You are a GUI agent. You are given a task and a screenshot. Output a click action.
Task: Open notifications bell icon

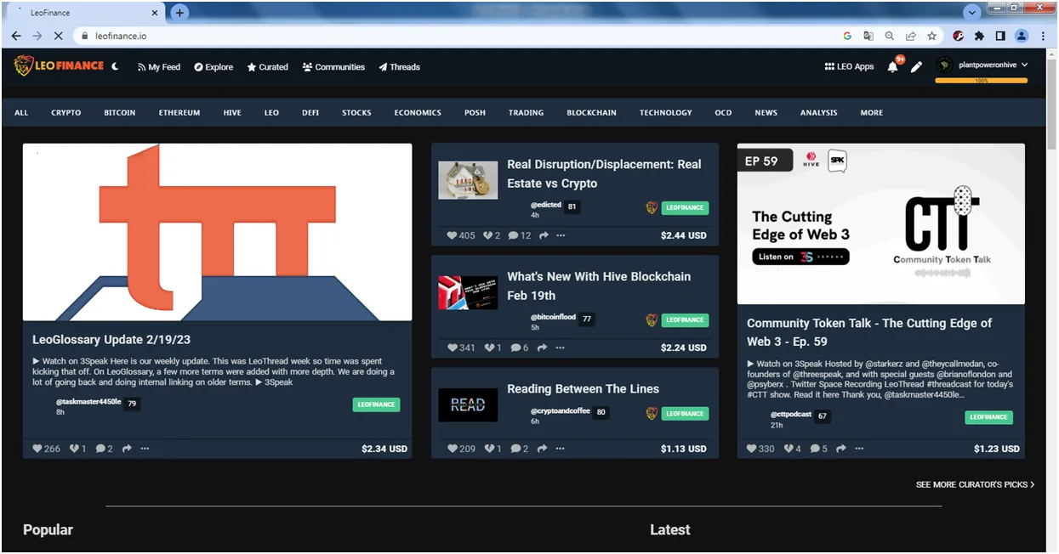point(892,66)
